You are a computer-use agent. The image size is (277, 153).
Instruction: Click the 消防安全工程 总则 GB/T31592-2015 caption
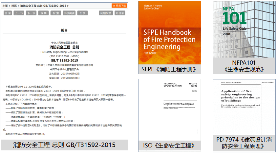tap(64, 145)
